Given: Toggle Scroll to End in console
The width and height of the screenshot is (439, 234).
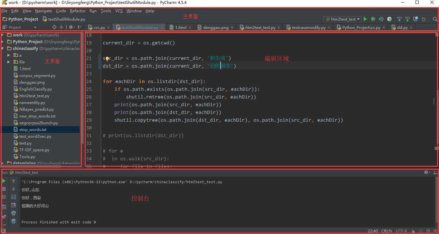Looking at the screenshot, I should [14, 205].
